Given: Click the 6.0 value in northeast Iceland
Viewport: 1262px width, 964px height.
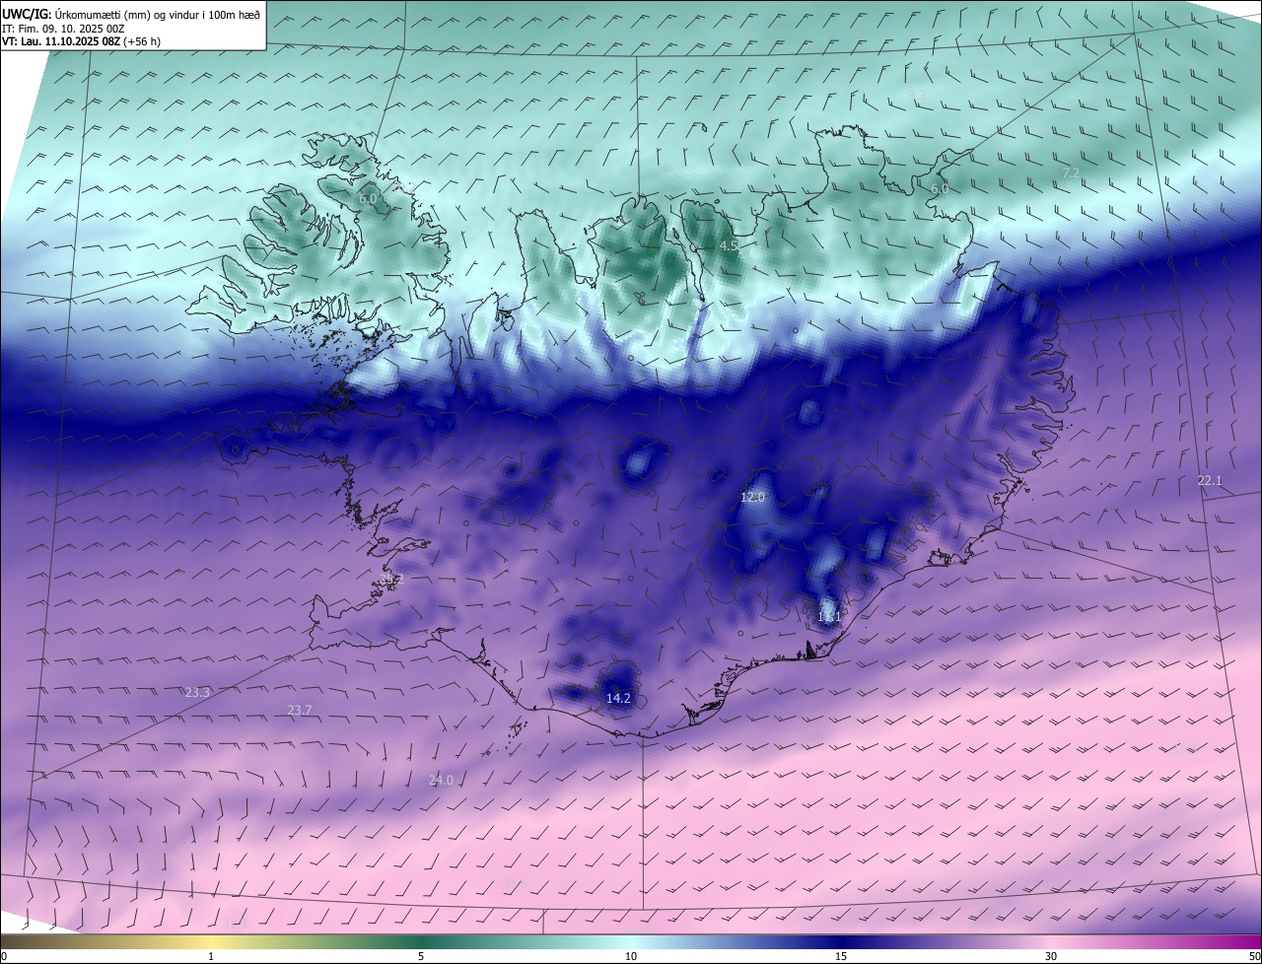Looking at the screenshot, I should tap(940, 188).
